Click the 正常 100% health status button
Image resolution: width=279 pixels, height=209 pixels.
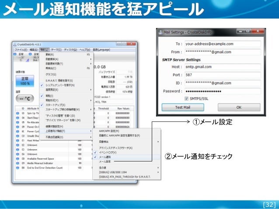pyautogui.click(x=25, y=81)
